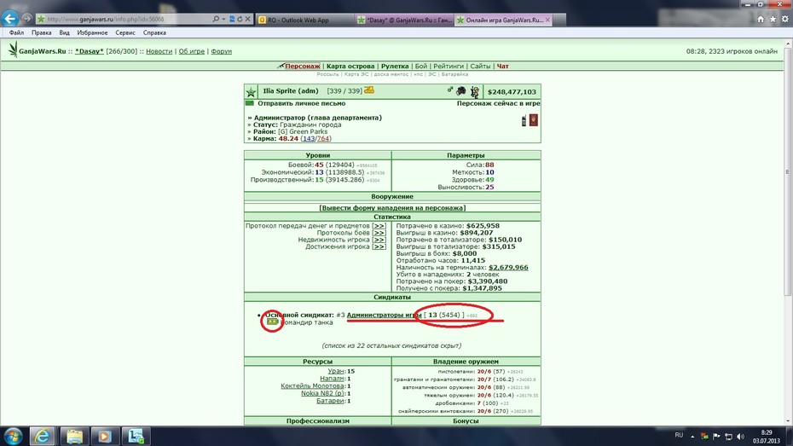The height and width of the screenshot is (446, 793).
Task: Open the Персонаж navigation item
Action: pyautogui.click(x=303, y=66)
